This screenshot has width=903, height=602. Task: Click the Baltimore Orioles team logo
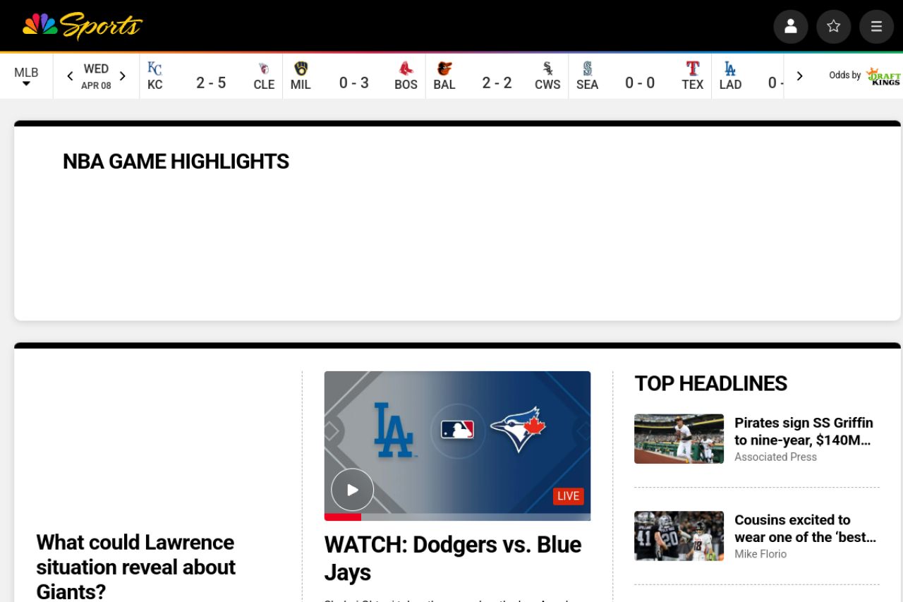444,68
